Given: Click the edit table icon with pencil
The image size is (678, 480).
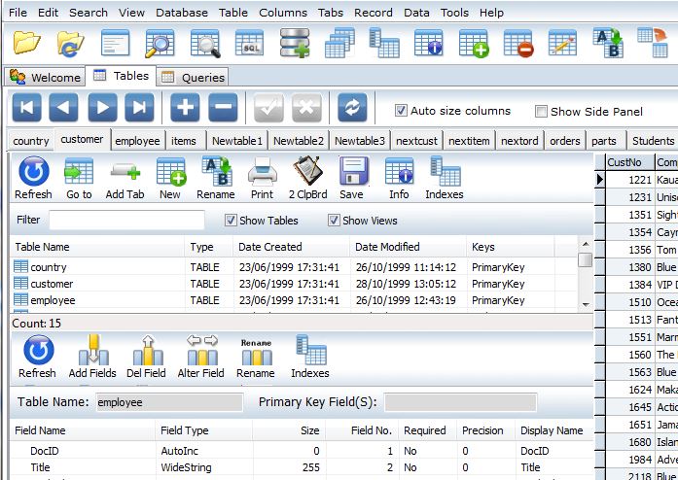Looking at the screenshot, I should click(x=562, y=43).
